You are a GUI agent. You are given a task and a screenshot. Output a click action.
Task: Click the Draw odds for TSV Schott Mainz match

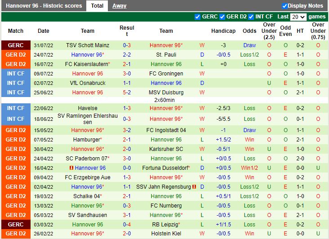click(x=249, y=45)
